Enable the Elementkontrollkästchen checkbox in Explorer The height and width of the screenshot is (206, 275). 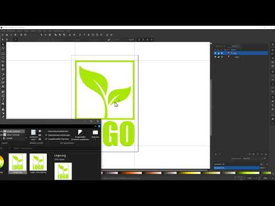coord(46,131)
